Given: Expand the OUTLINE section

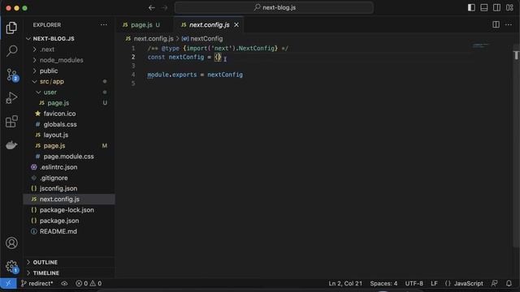Looking at the screenshot, I should tap(69, 262).
